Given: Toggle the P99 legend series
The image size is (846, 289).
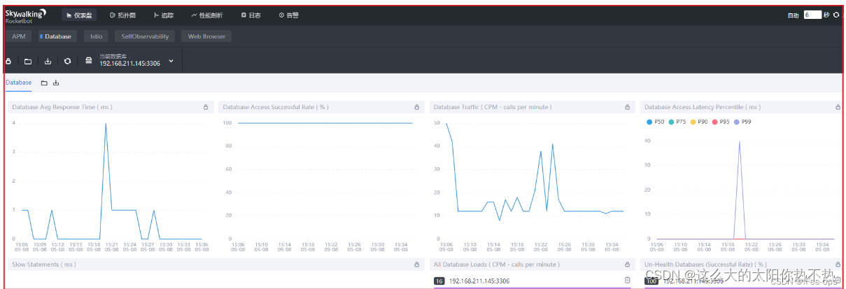Looking at the screenshot, I should [742, 122].
